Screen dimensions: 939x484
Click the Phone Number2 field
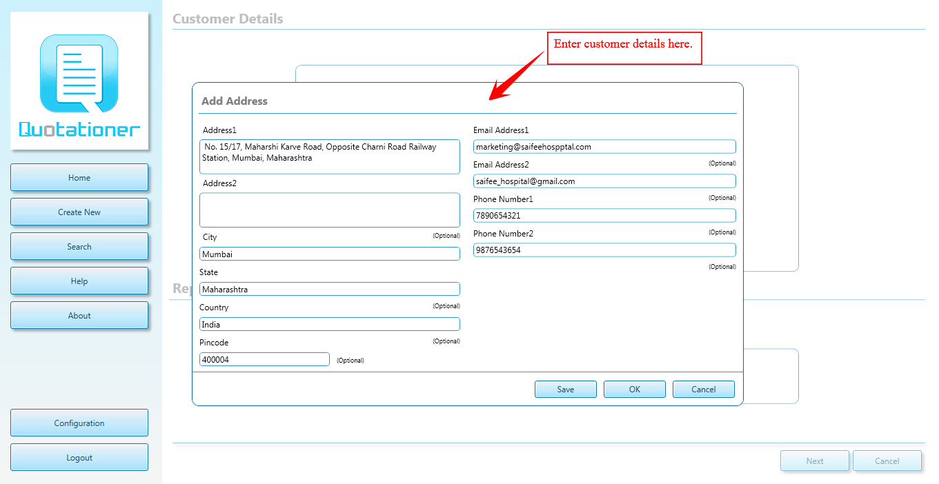coord(604,250)
